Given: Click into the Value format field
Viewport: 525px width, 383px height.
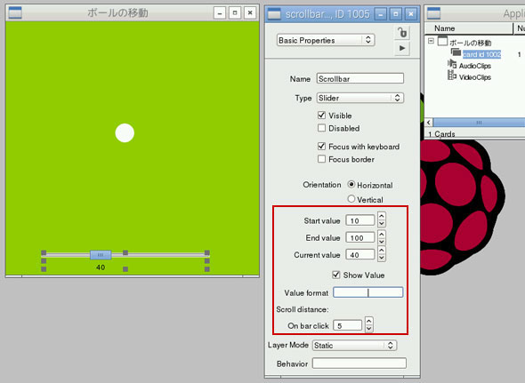Looking at the screenshot, I should [368, 292].
